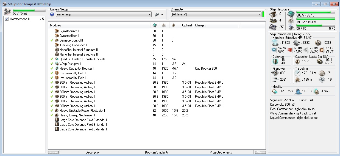Viewport: 340px width, 156px height.
Task: Click the blue help icon beside Current Setup
Action: [x=52, y=14]
